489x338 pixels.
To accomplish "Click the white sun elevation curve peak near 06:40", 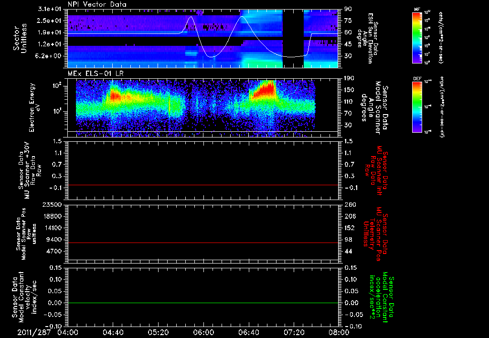I will point(242,17).
